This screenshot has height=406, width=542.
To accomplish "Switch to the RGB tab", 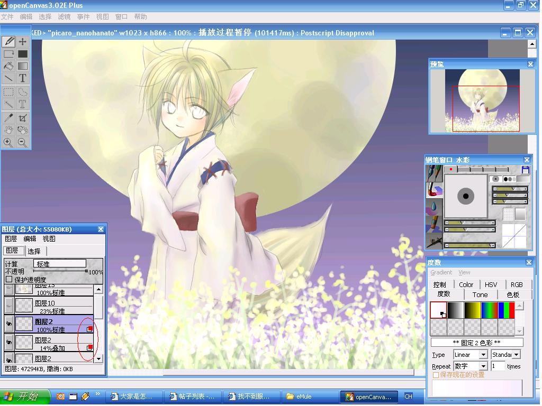I will point(517,285).
